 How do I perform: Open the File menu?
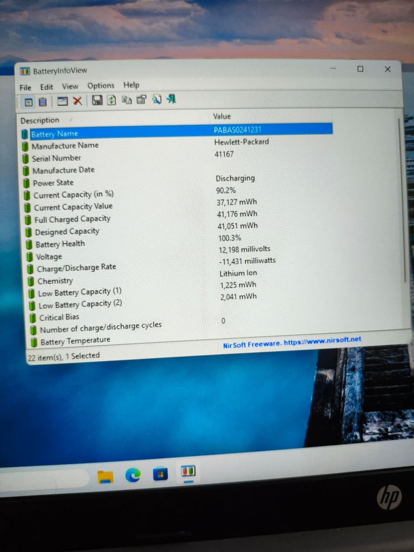25,88
